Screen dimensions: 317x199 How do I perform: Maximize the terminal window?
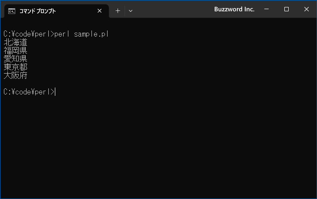pos(287,9)
